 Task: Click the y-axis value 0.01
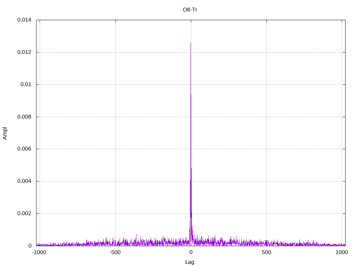coord(26,84)
